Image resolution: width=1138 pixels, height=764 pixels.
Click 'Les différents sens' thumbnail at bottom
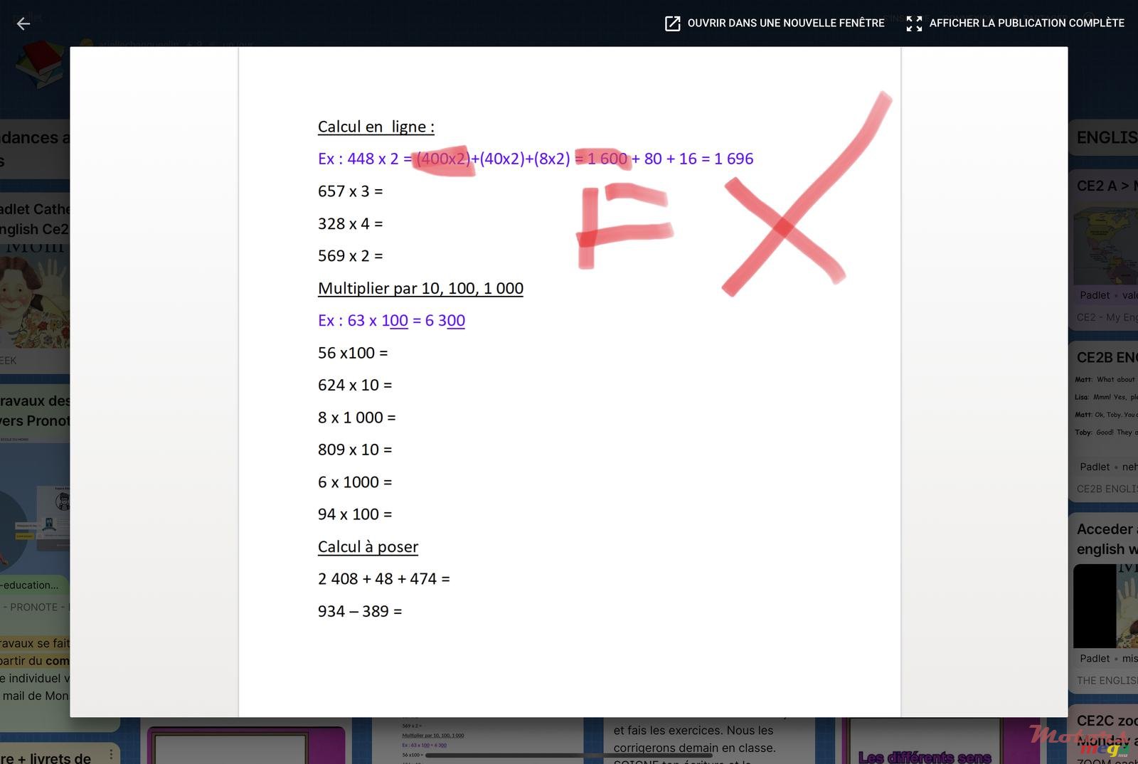point(925,755)
